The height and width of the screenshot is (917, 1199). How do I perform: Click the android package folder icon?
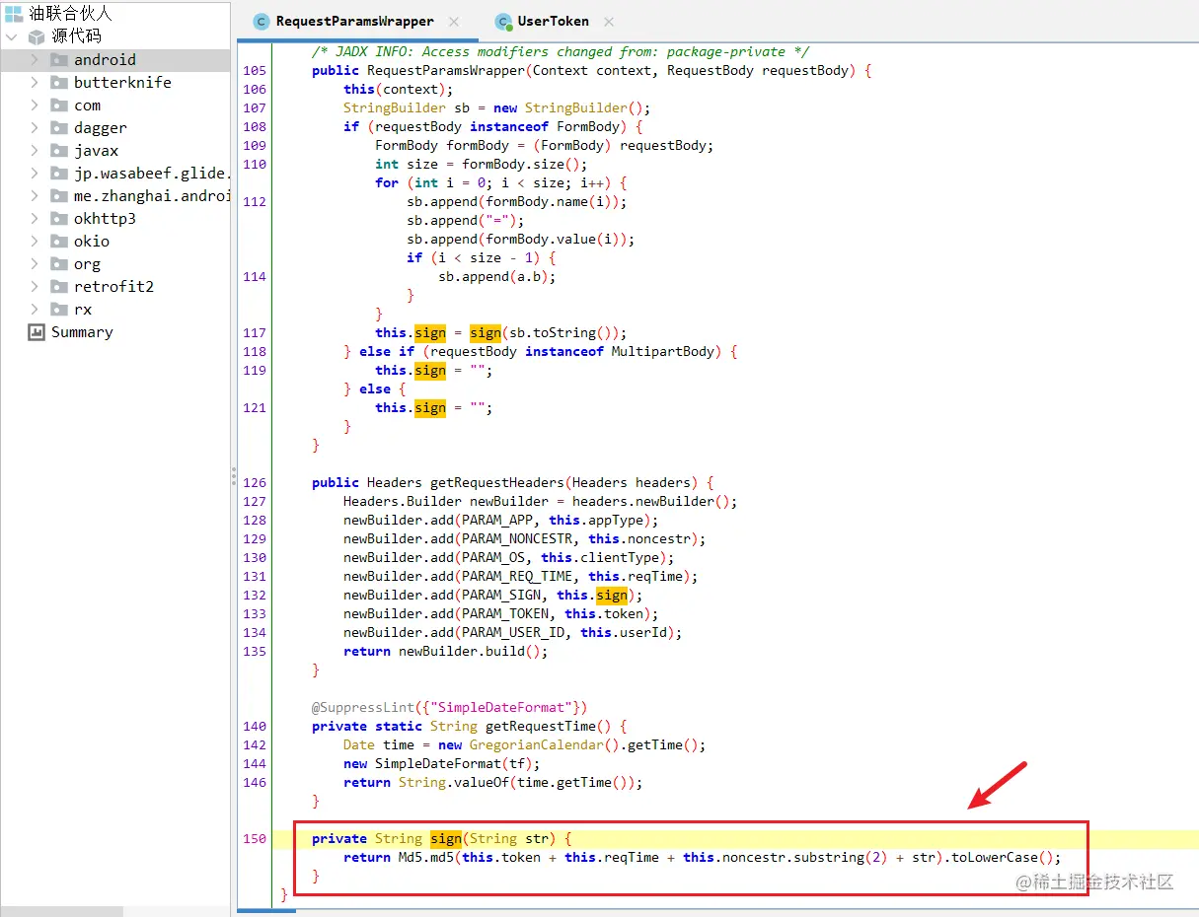[x=59, y=59]
